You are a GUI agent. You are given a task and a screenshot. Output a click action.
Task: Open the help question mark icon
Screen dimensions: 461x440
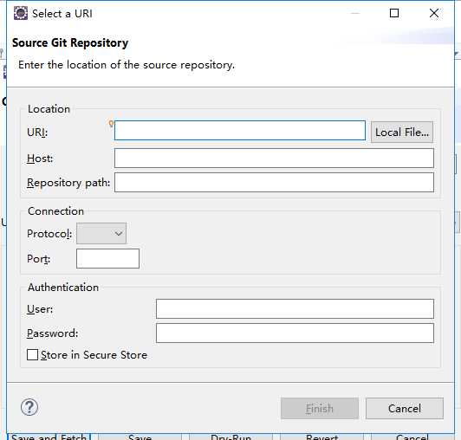point(29,407)
